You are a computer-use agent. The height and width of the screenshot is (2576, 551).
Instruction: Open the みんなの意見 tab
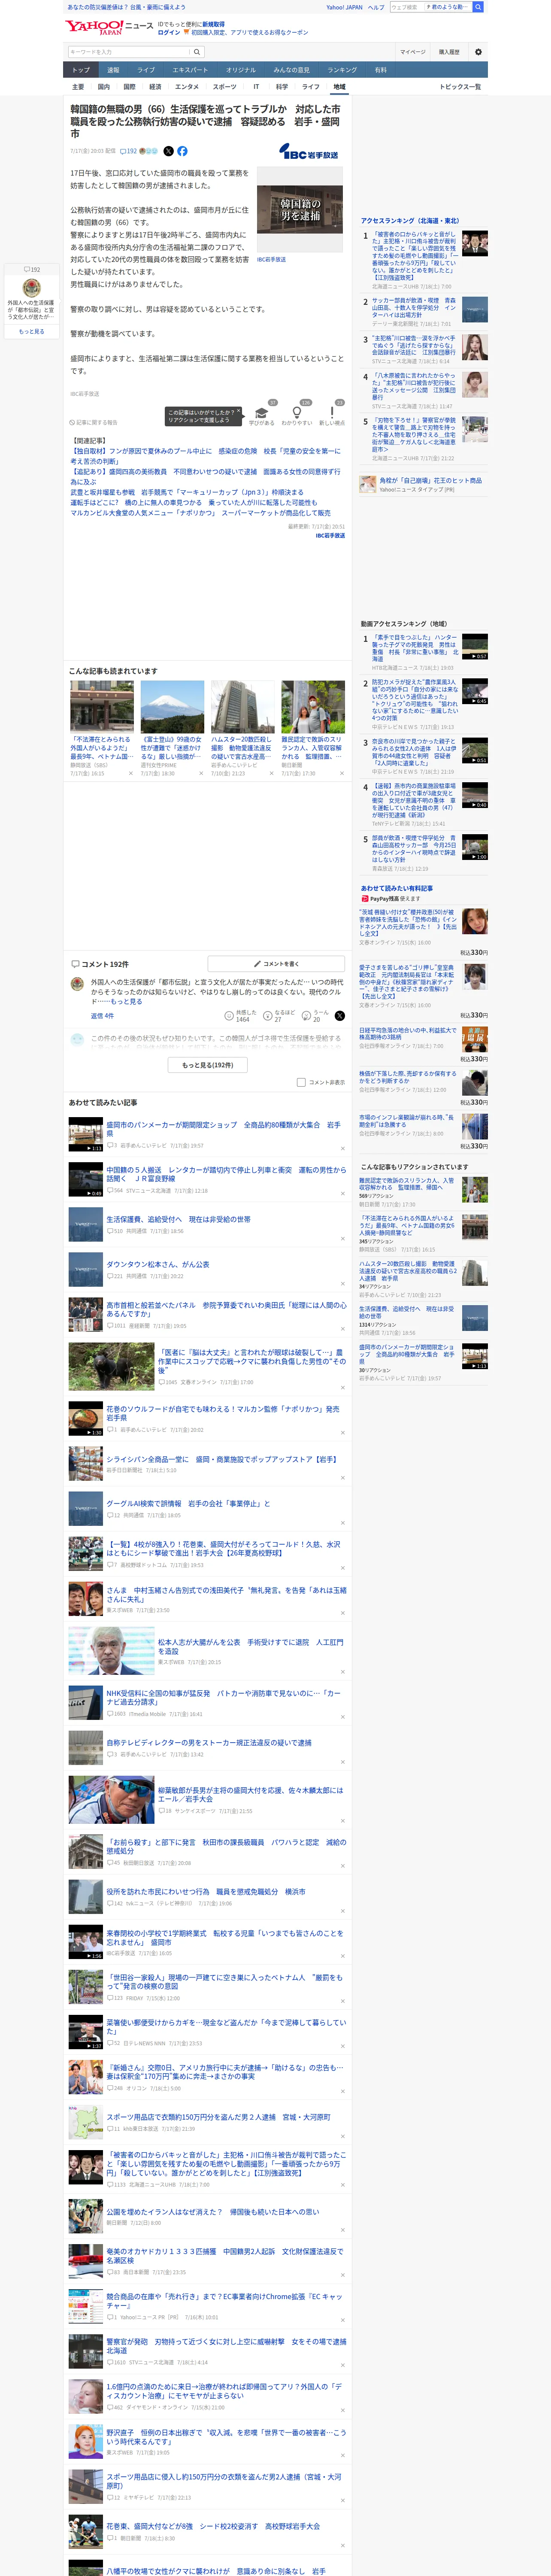point(291,70)
